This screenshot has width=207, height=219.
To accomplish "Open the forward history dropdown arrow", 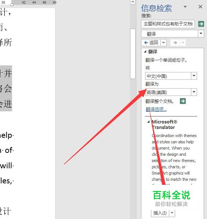I will coord(183,43).
